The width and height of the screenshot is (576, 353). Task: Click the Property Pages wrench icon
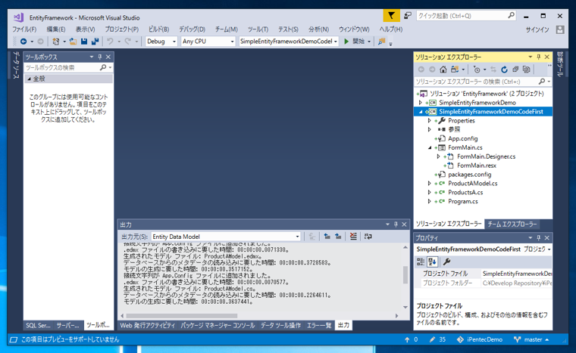446,262
